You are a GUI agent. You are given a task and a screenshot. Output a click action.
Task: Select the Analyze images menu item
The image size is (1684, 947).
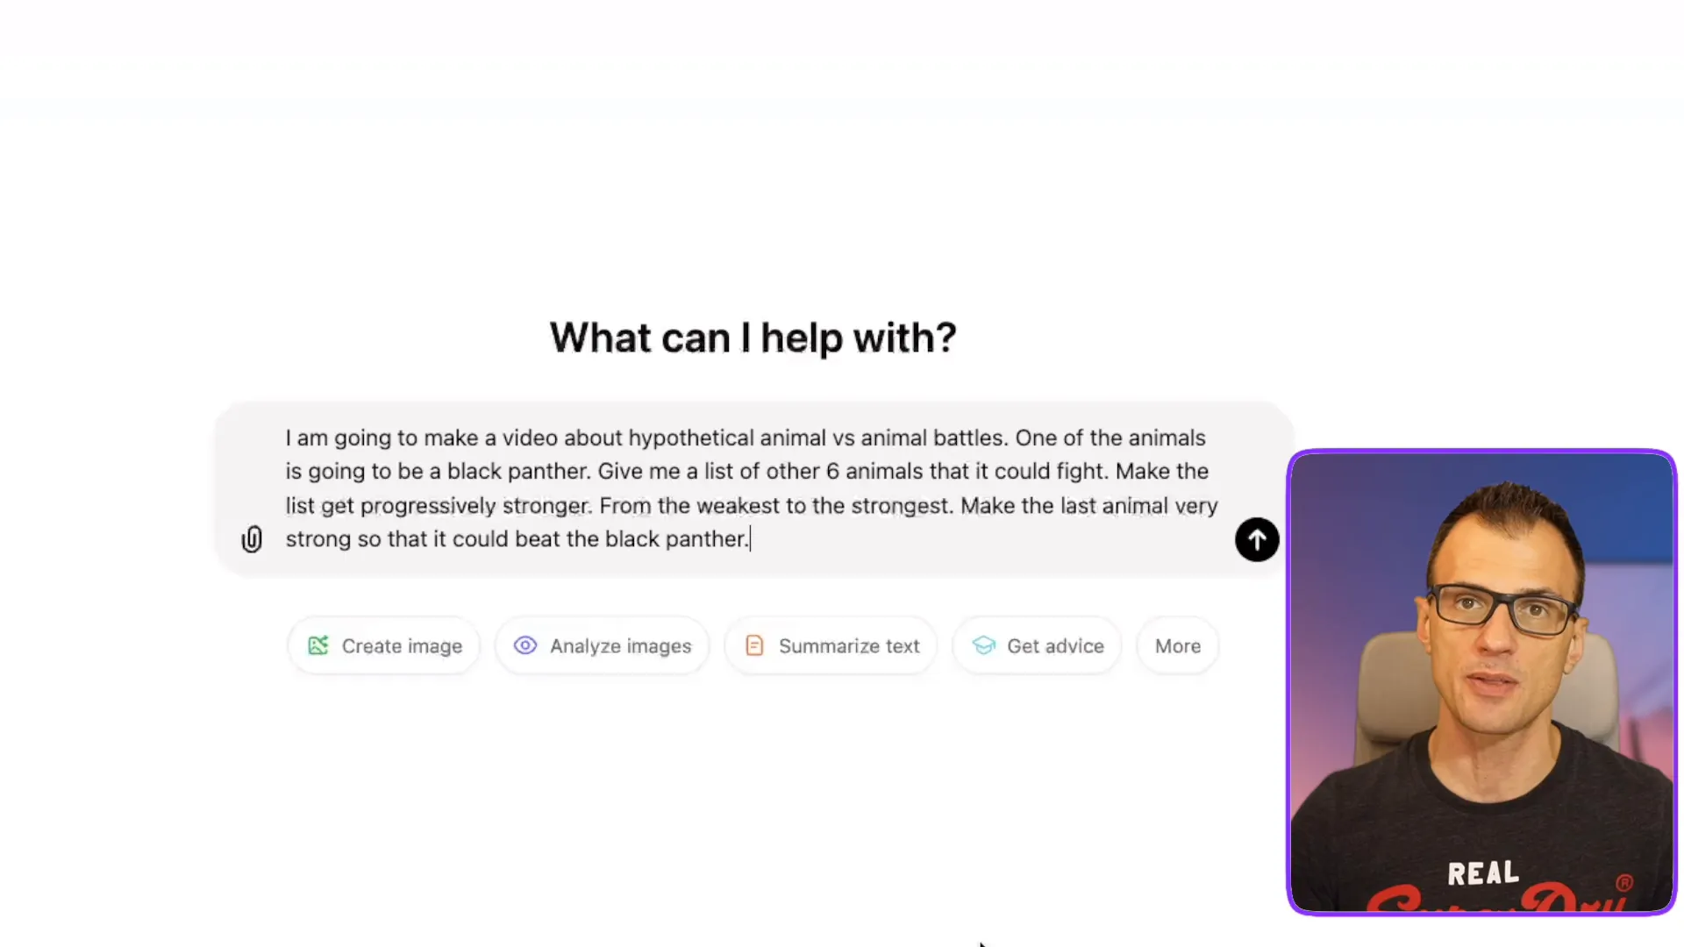coord(602,645)
